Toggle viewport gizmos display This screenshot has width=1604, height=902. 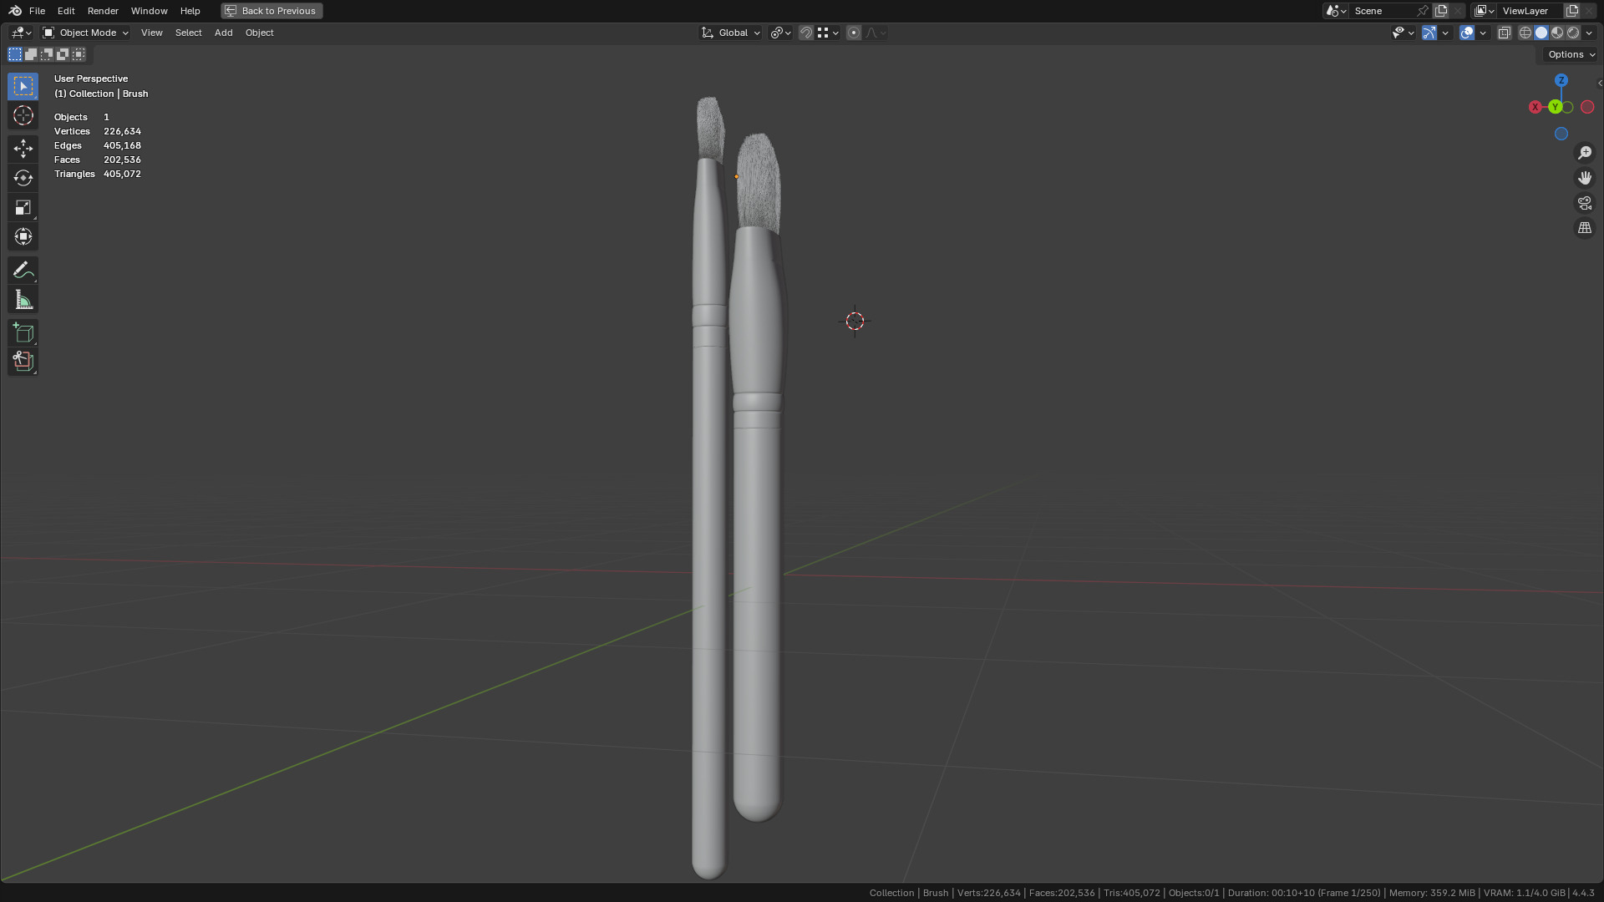[x=1429, y=33]
